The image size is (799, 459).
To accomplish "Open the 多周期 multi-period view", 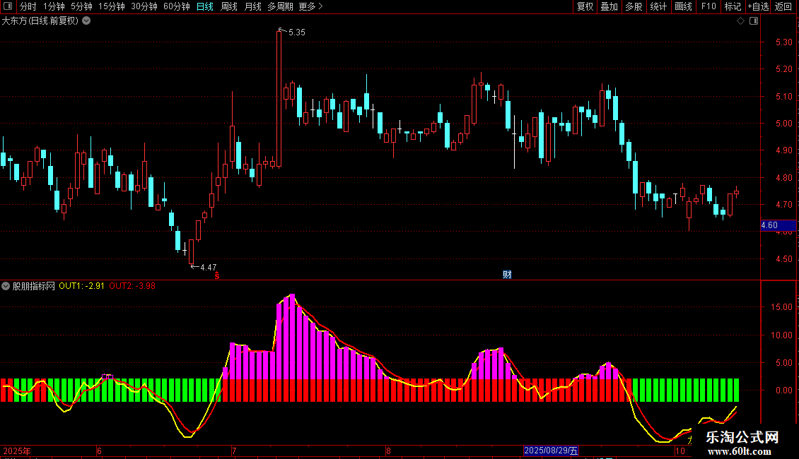I will [280, 6].
